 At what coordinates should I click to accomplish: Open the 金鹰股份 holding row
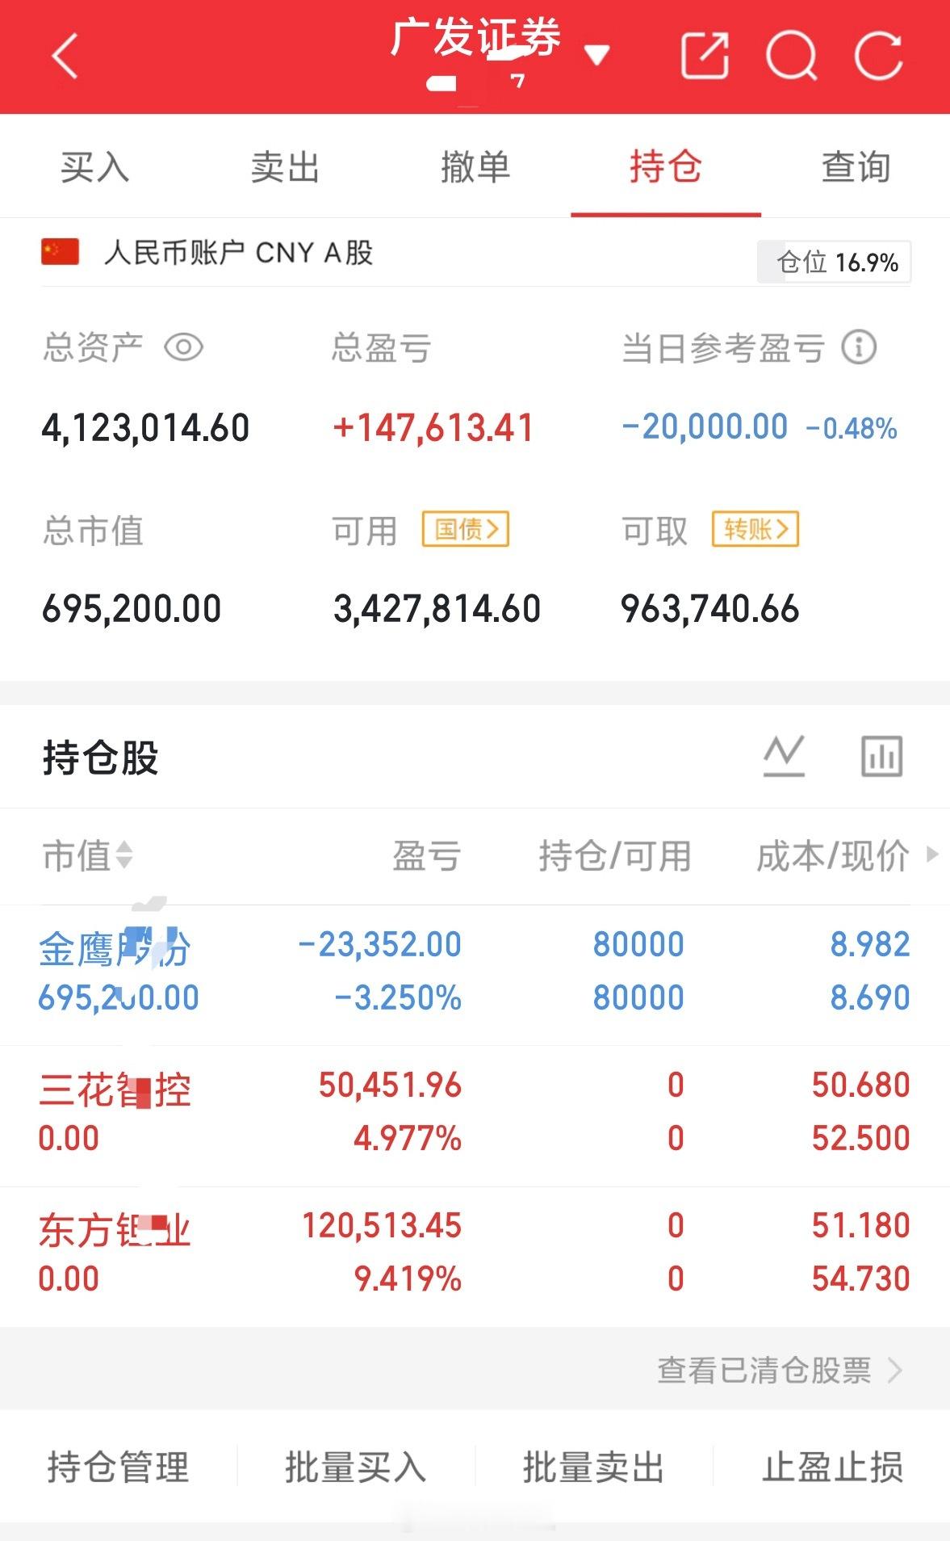pos(475,975)
